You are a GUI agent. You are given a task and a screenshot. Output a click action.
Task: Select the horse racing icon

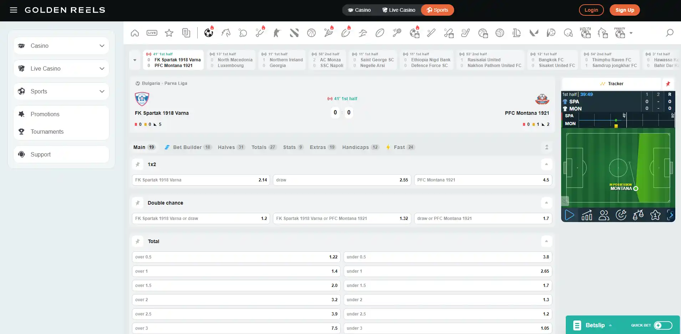pyautogui.click(x=226, y=33)
